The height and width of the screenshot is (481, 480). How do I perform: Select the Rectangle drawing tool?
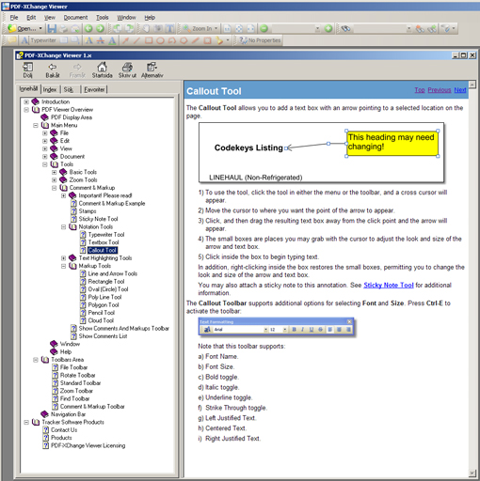[149, 40]
